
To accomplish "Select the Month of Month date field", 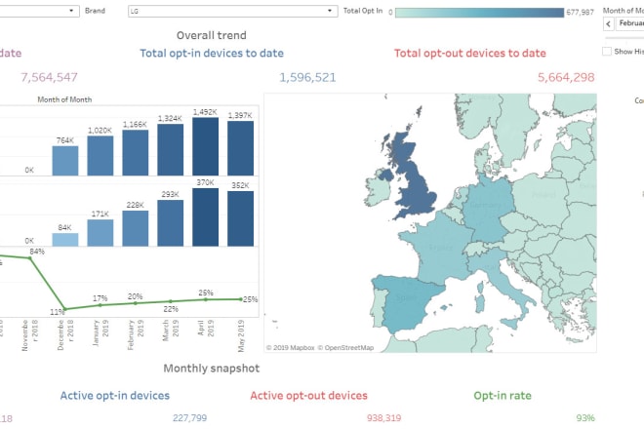I will point(631,23).
